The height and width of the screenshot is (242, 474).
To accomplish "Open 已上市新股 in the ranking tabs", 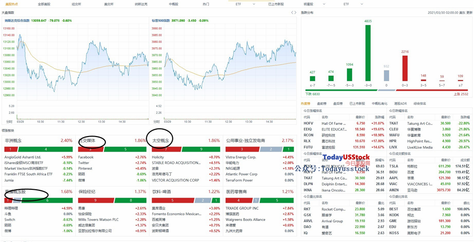I will (357, 103).
